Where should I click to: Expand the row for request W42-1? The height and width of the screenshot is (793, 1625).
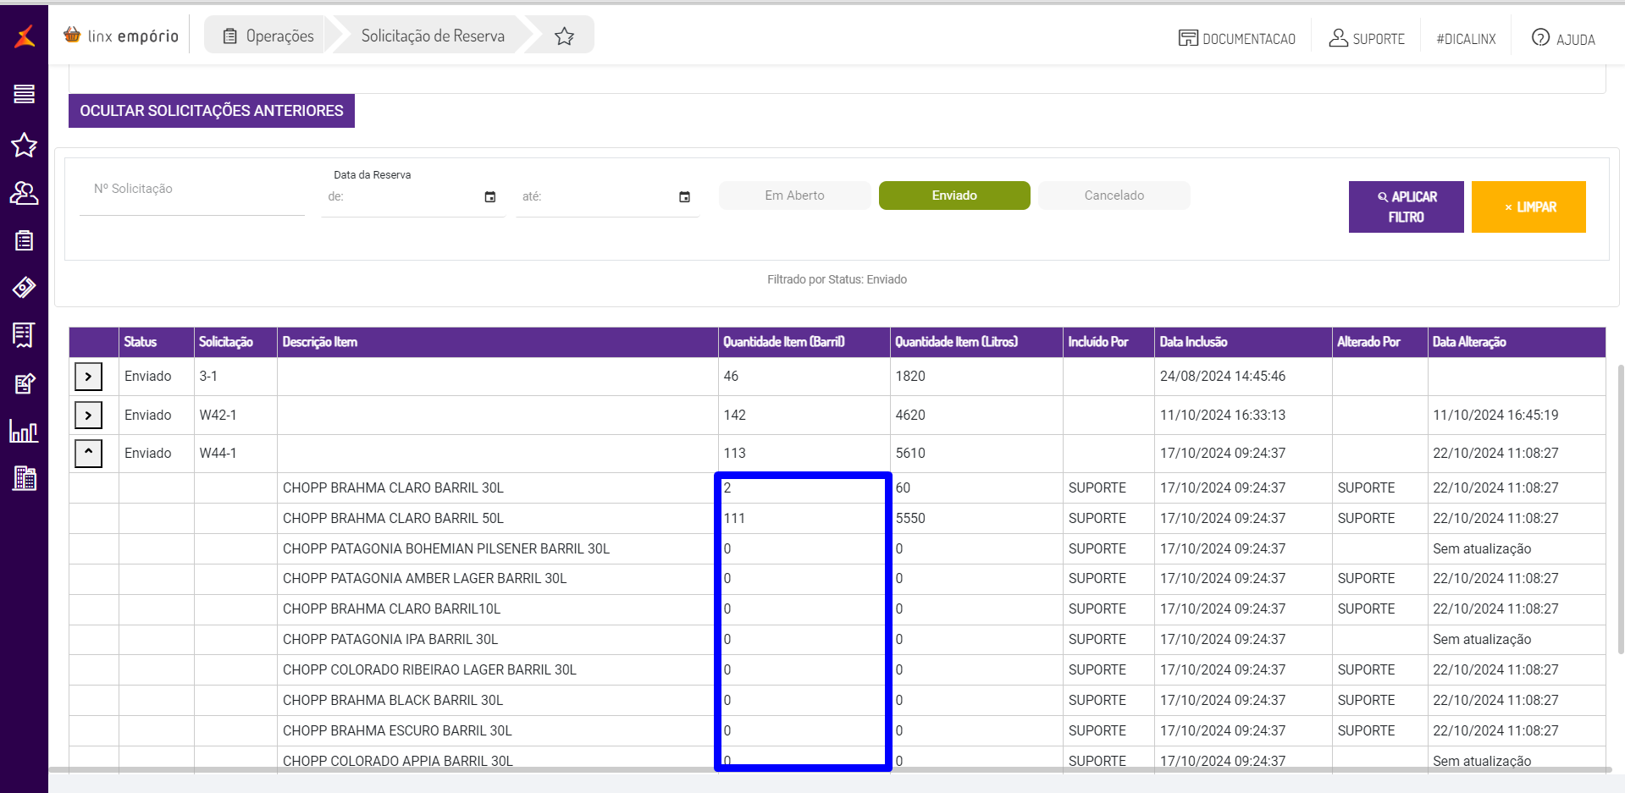tap(88, 415)
